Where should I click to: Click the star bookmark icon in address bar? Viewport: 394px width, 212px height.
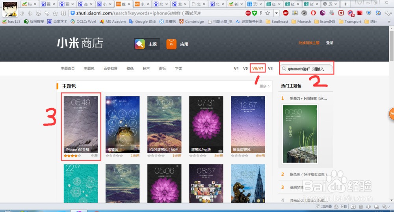click(268, 13)
